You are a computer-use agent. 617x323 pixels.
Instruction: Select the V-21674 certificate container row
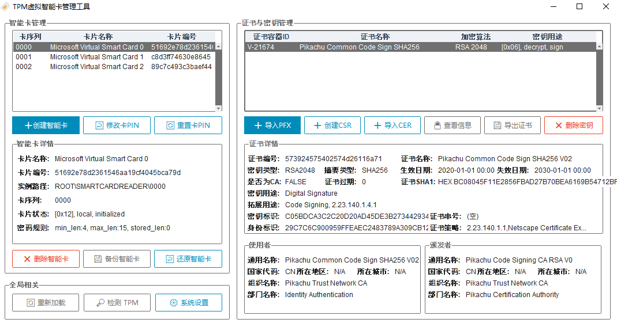pos(421,47)
